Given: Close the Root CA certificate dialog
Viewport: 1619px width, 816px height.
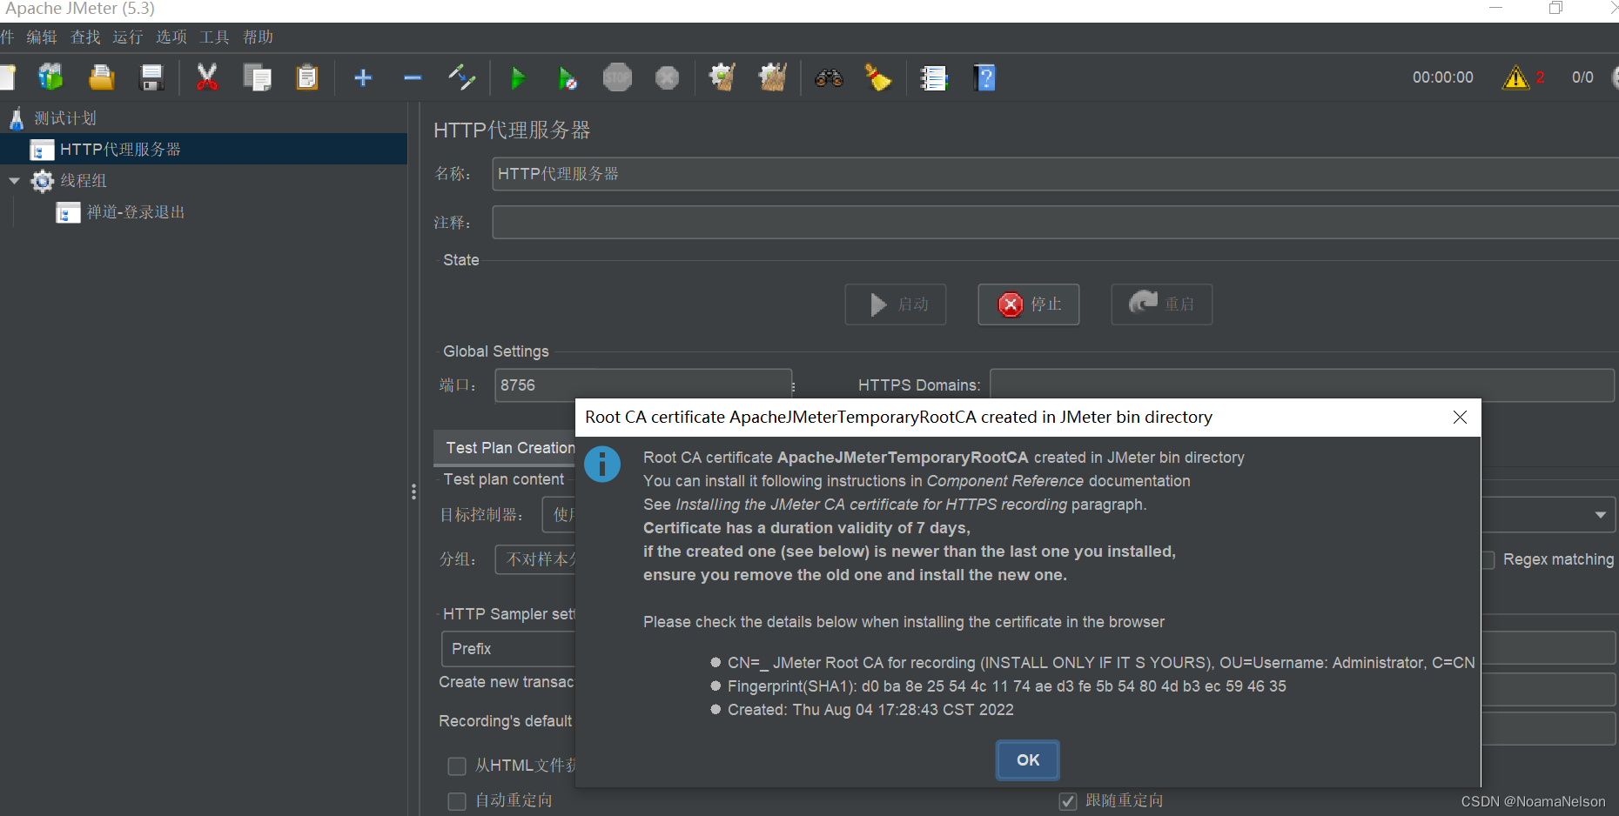Looking at the screenshot, I should (x=1460, y=418).
